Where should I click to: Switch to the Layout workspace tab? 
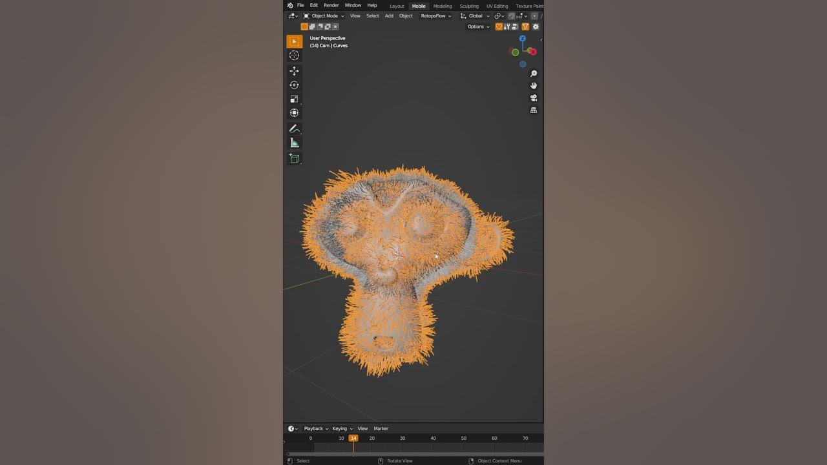[x=397, y=6]
